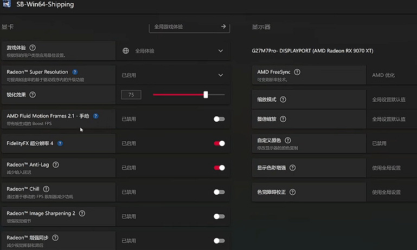The width and height of the screenshot is (417, 250).
Task: Click help icon next to 锐化效果
Action: [33, 95]
